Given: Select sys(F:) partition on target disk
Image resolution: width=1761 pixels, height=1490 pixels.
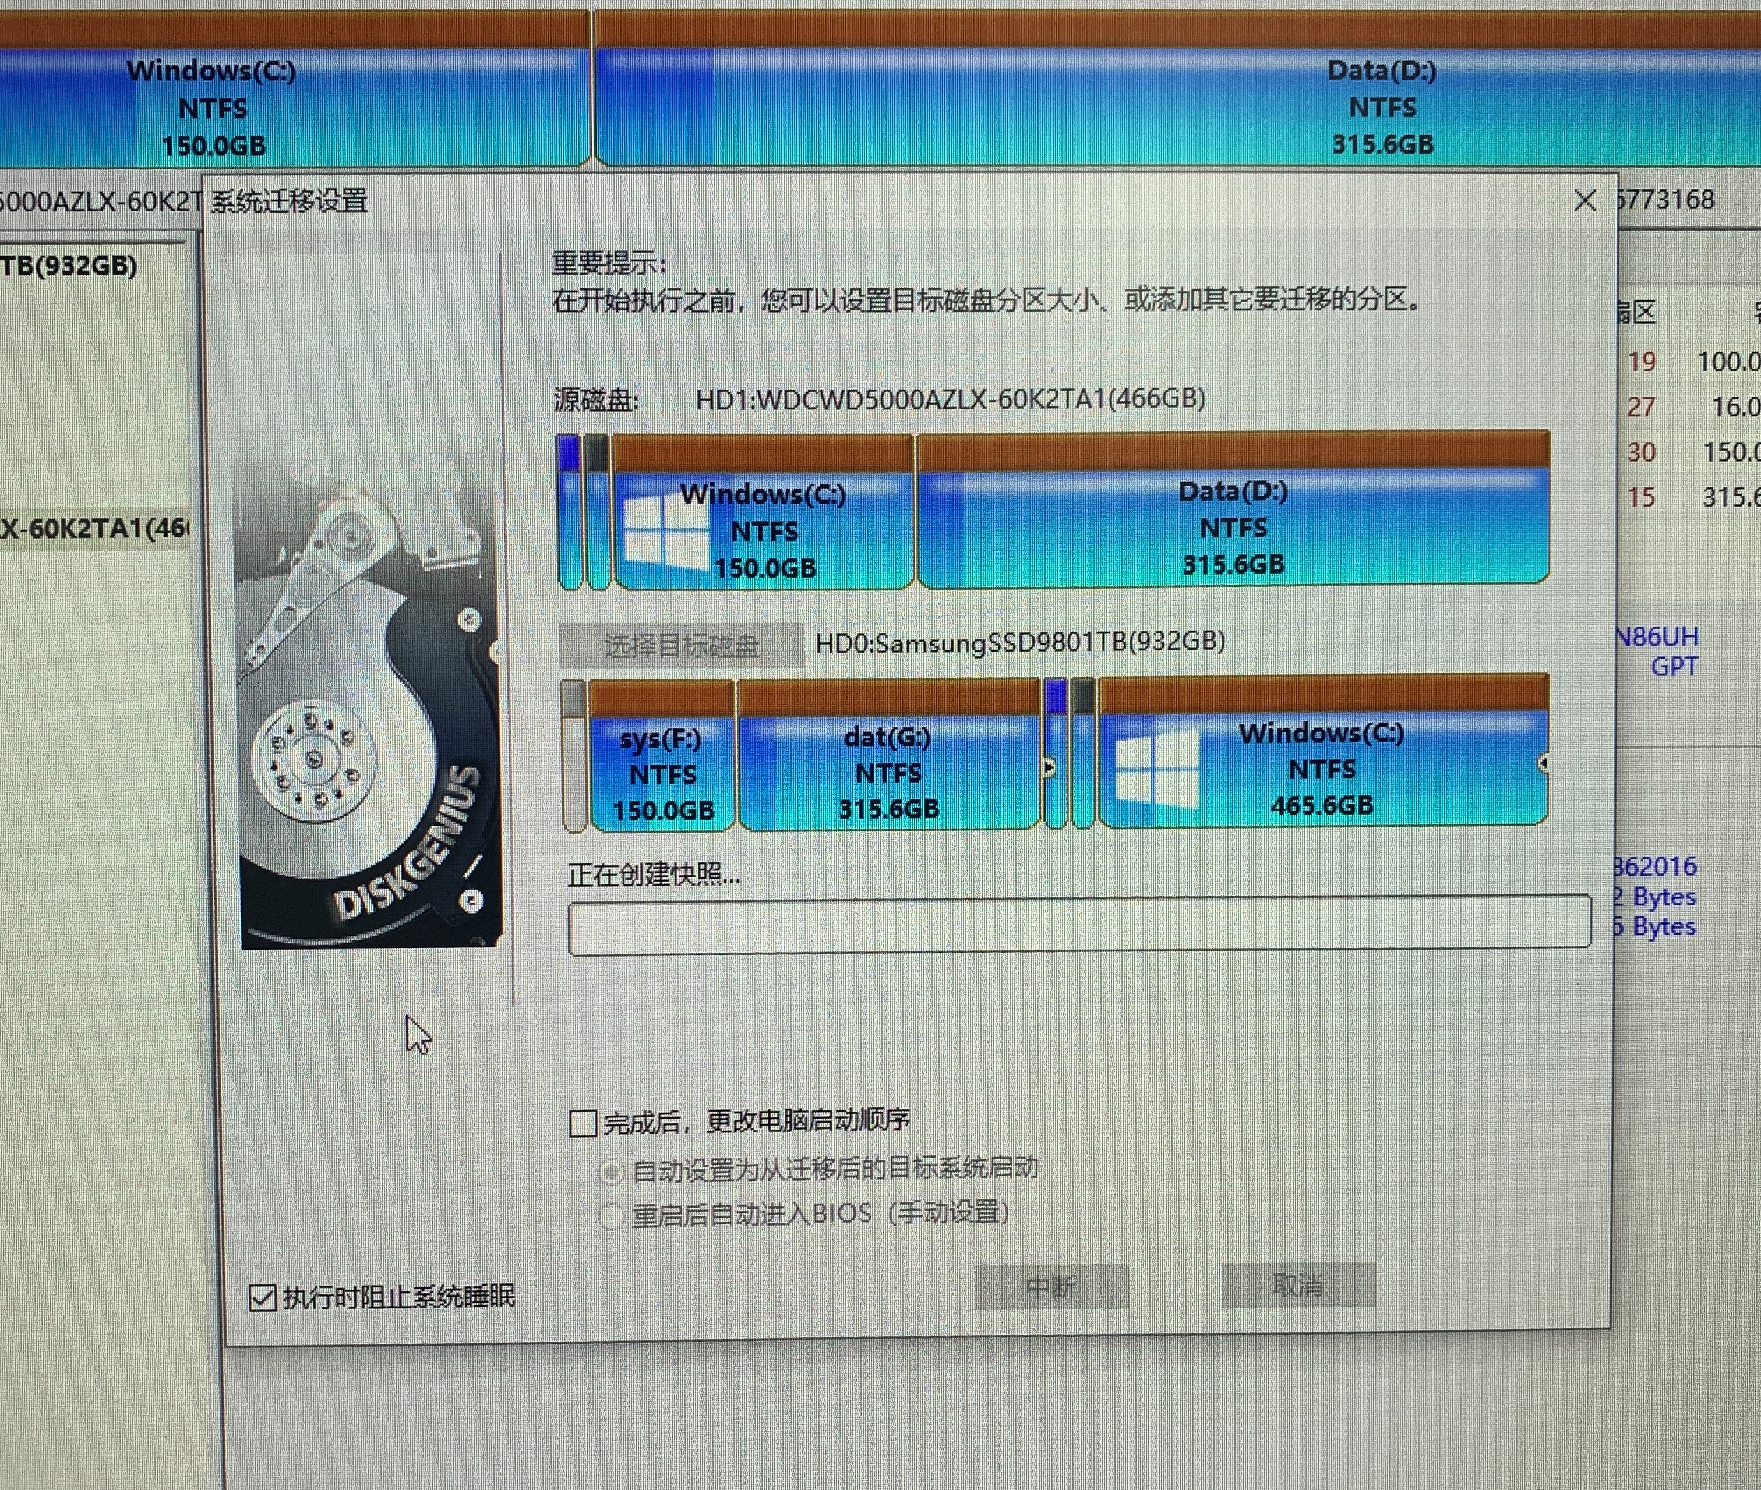Looking at the screenshot, I should [662, 773].
